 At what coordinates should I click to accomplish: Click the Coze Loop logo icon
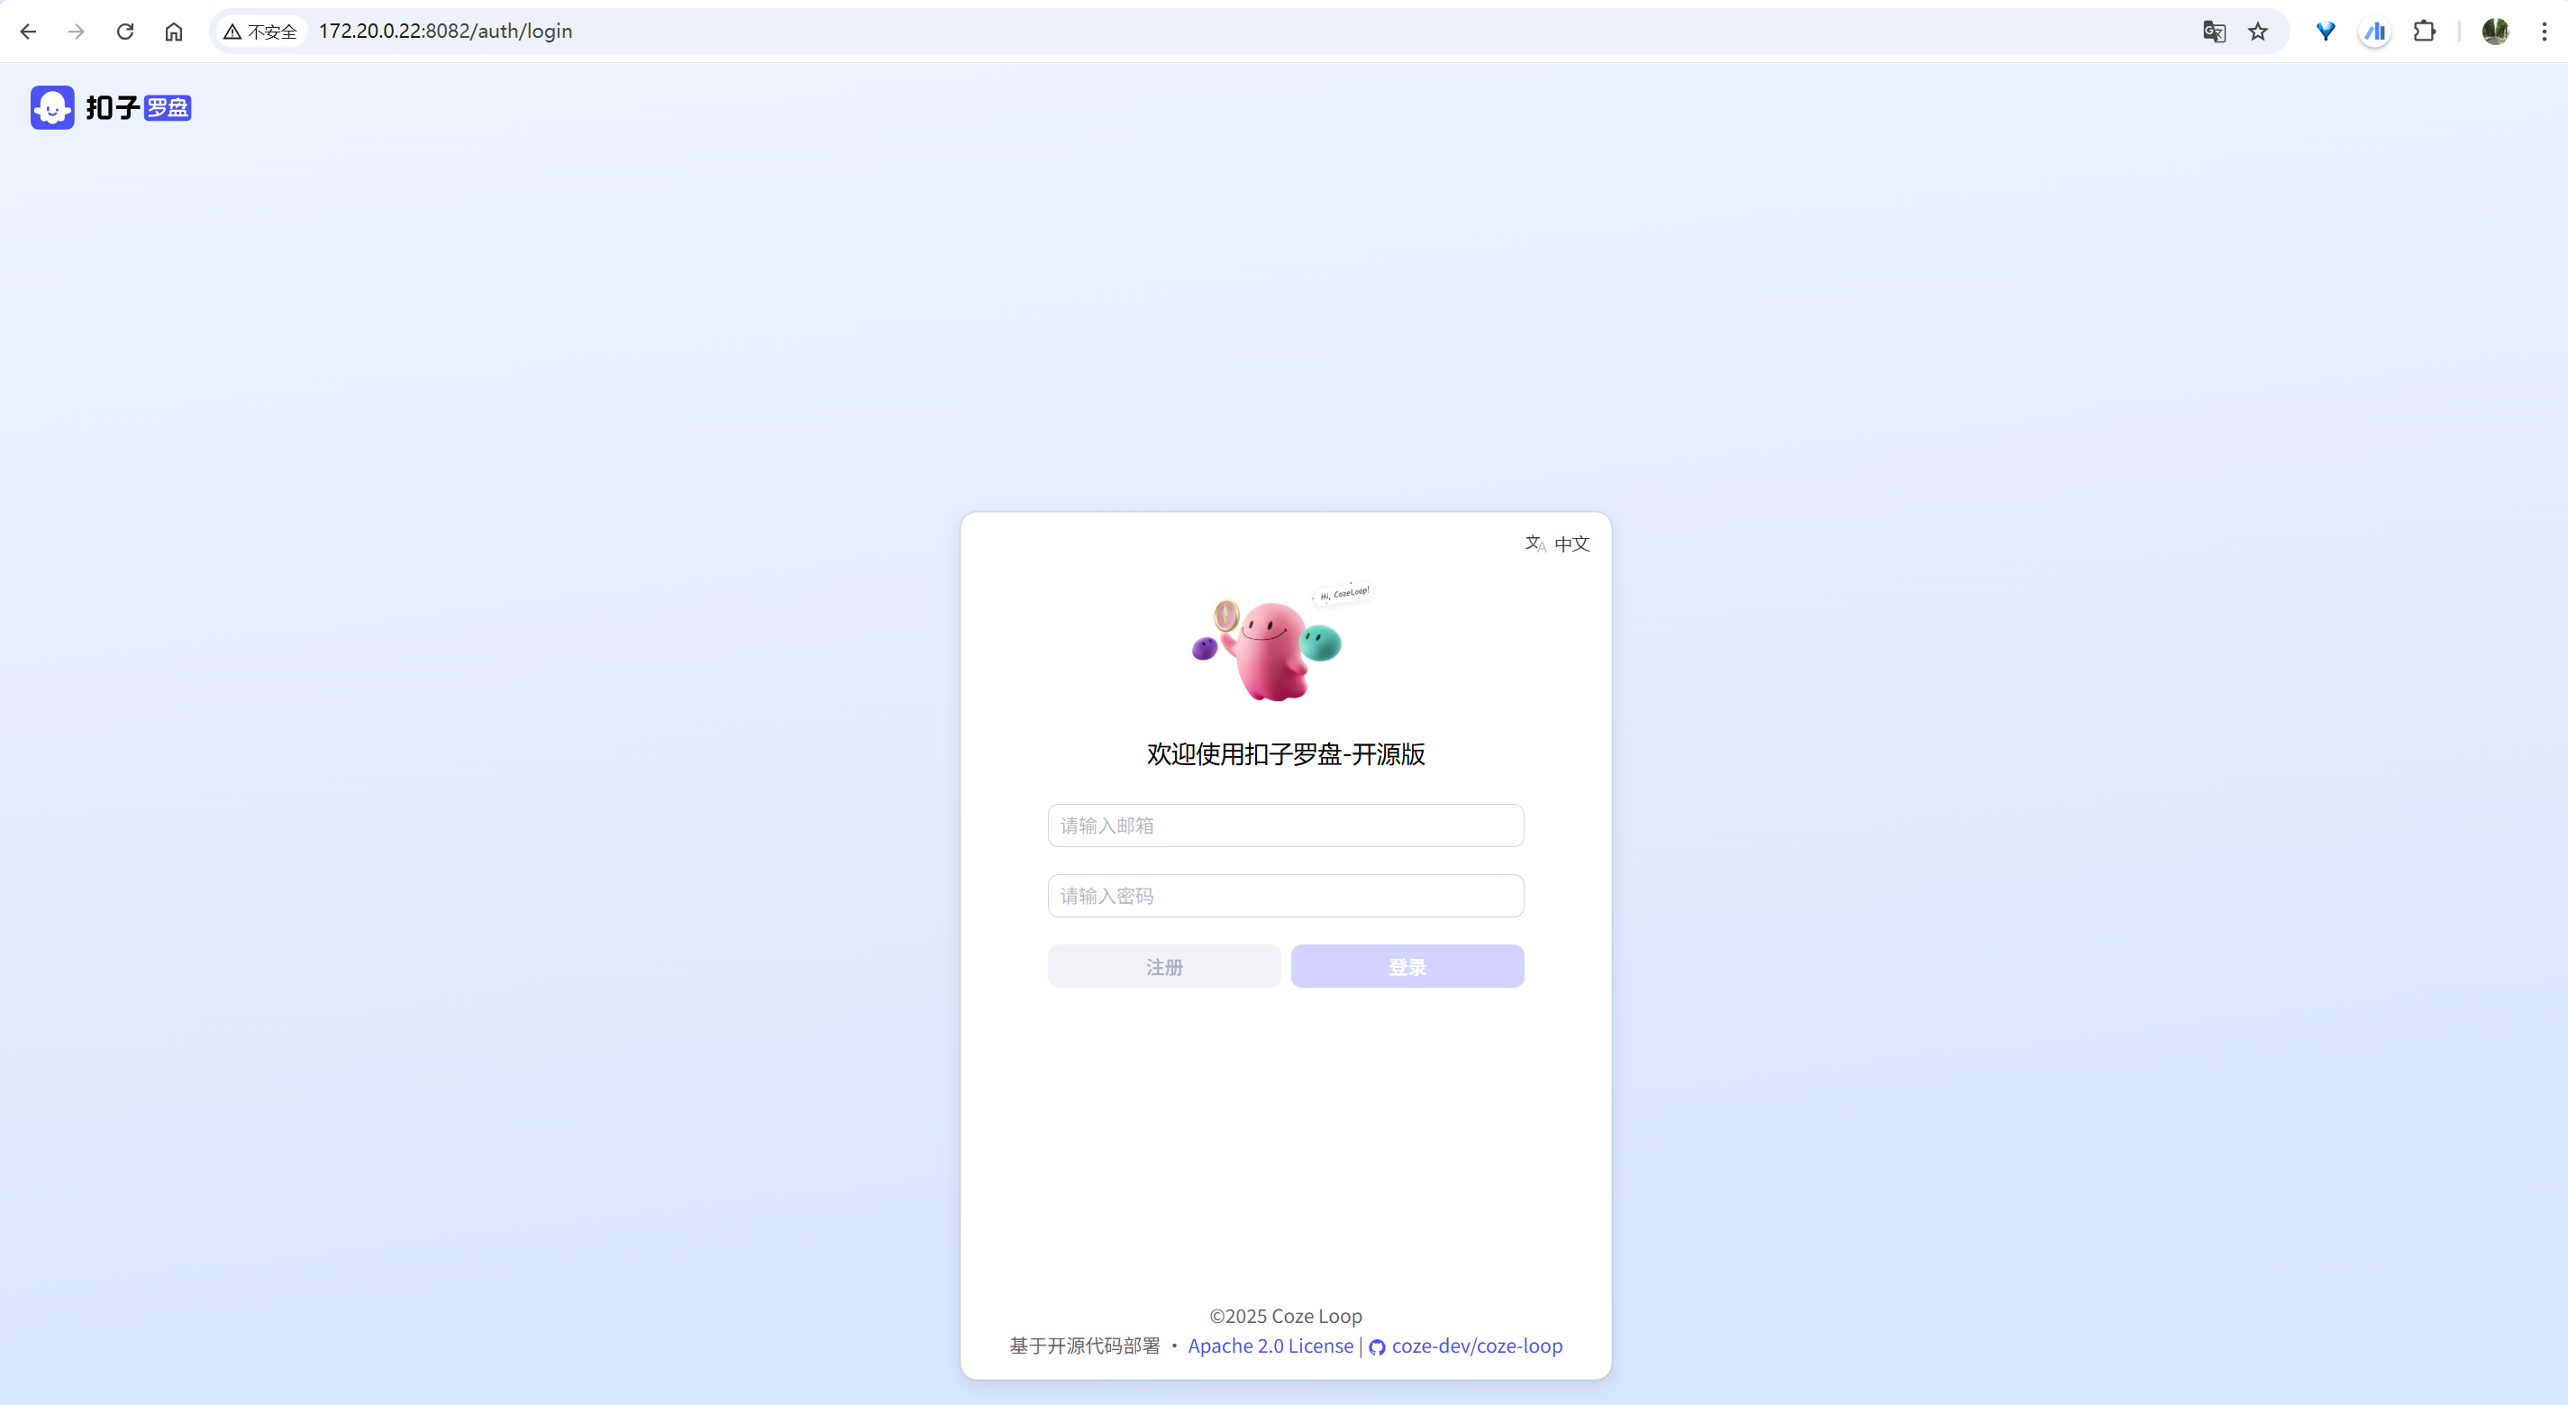tap(52, 106)
